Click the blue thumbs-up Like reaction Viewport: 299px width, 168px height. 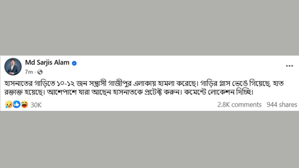click(x=17, y=104)
